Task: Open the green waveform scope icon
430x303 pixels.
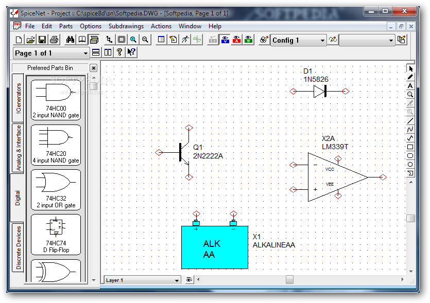Action: point(197,40)
